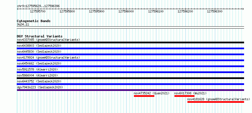Click the 127596200 ruler label
This screenshot has height=113, width=252.
[x=185, y=11]
